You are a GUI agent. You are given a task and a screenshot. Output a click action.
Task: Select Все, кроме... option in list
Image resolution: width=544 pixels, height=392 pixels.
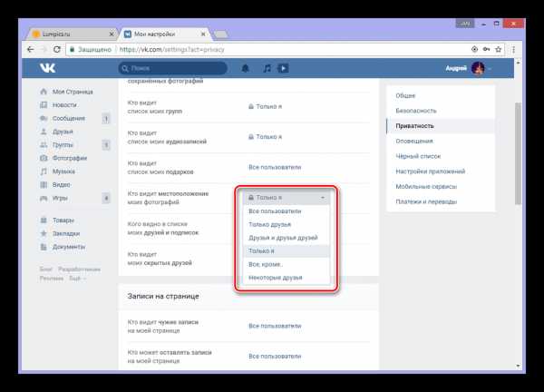(287, 264)
